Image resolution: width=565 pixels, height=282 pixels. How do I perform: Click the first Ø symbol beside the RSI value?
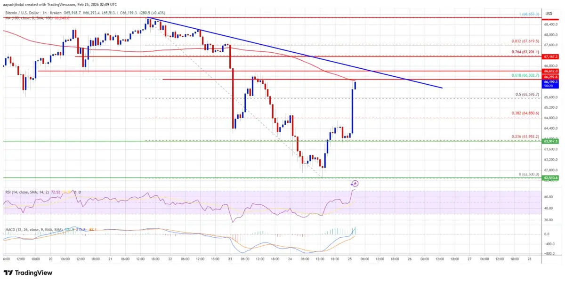75,193
